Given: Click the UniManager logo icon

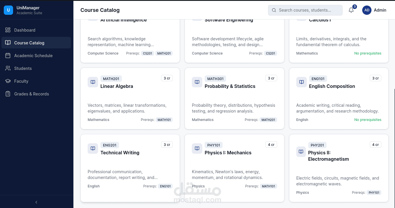Looking at the screenshot, I should point(8,10).
